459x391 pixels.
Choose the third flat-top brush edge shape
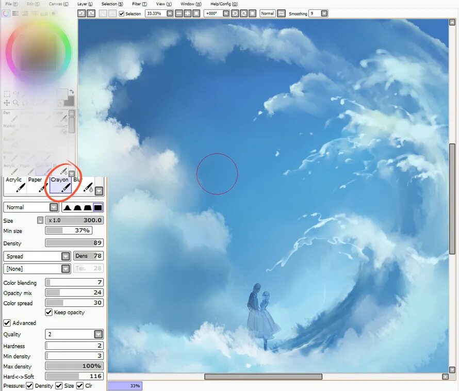click(x=88, y=207)
